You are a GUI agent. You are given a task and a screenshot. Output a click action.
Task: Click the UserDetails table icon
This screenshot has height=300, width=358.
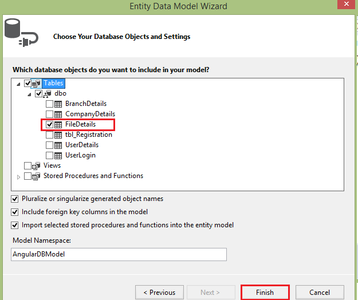click(x=58, y=145)
